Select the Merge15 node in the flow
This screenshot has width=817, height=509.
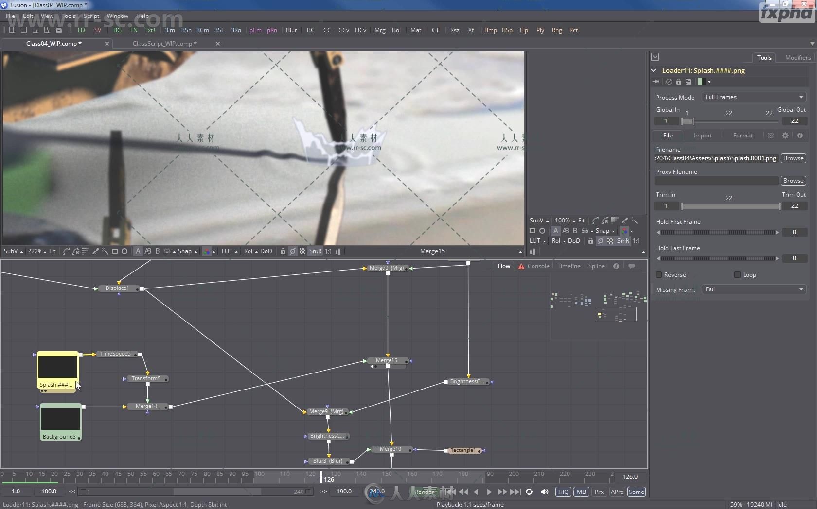click(387, 361)
